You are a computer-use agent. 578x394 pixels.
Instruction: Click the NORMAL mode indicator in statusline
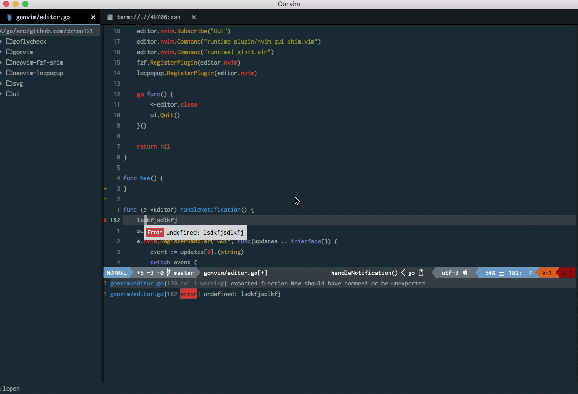[x=117, y=273]
